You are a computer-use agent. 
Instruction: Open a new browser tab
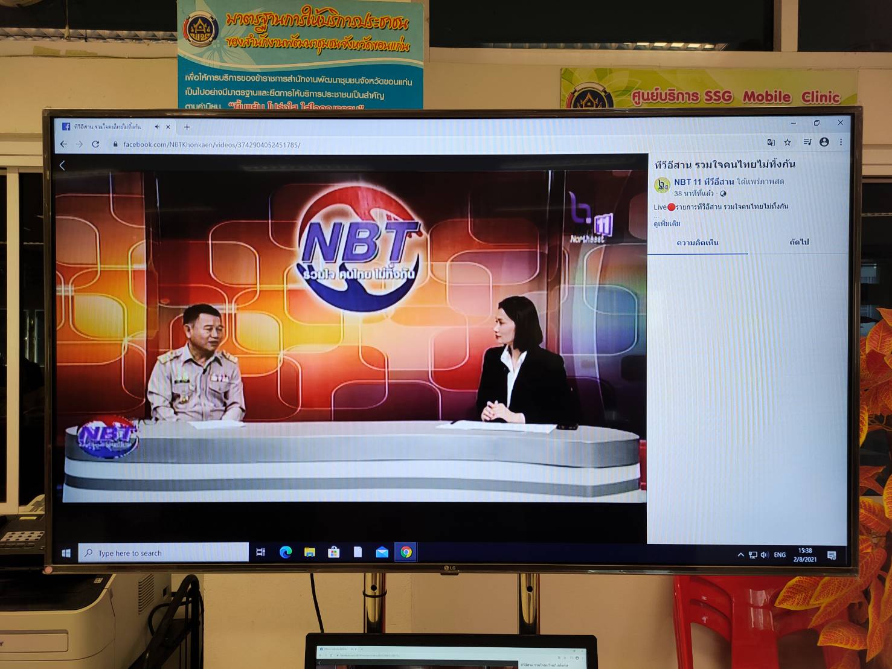tap(187, 127)
